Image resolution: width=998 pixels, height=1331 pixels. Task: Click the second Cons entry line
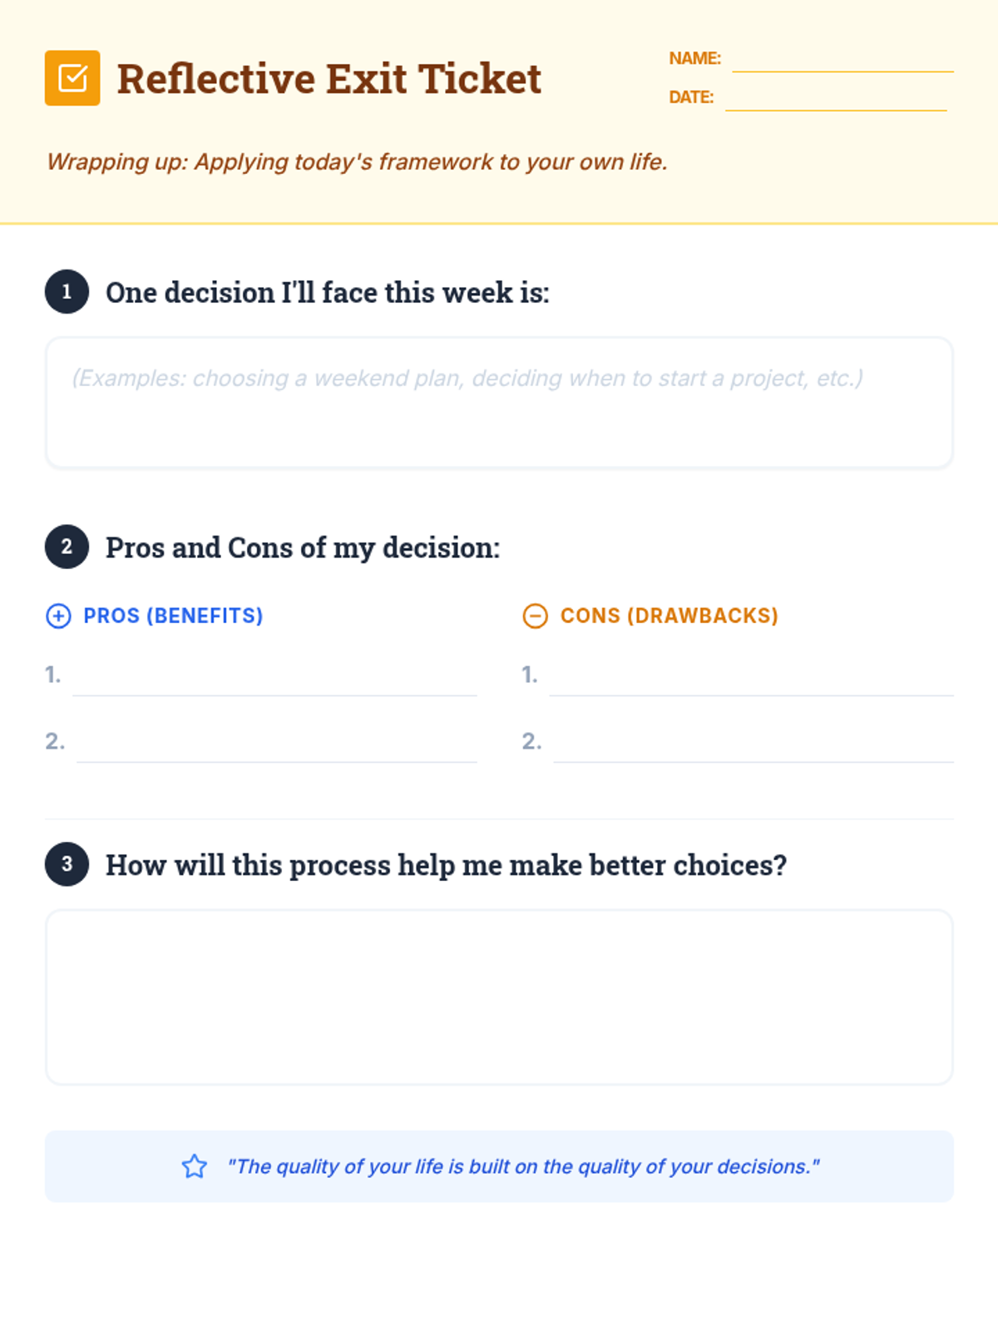pyautogui.click(x=753, y=745)
